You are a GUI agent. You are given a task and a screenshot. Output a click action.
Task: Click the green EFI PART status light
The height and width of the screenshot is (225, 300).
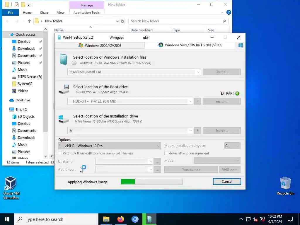click(237, 93)
